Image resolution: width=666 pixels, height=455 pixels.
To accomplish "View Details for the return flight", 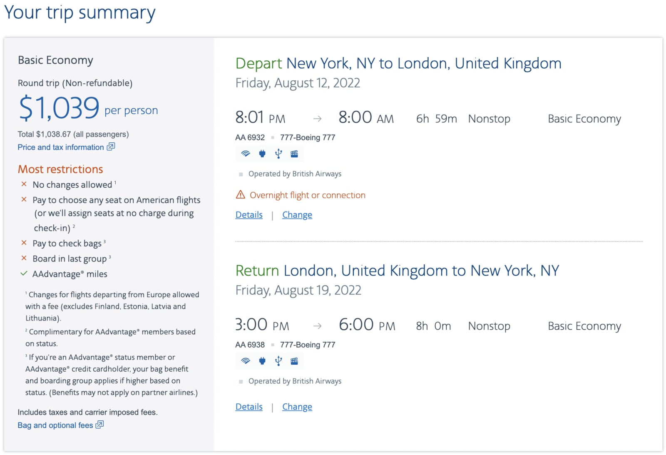I will (249, 407).
